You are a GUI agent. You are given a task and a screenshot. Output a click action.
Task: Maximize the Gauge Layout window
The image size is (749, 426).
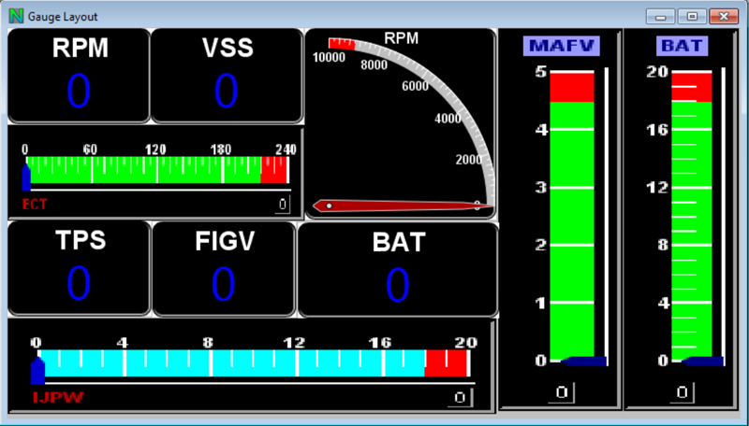point(693,17)
